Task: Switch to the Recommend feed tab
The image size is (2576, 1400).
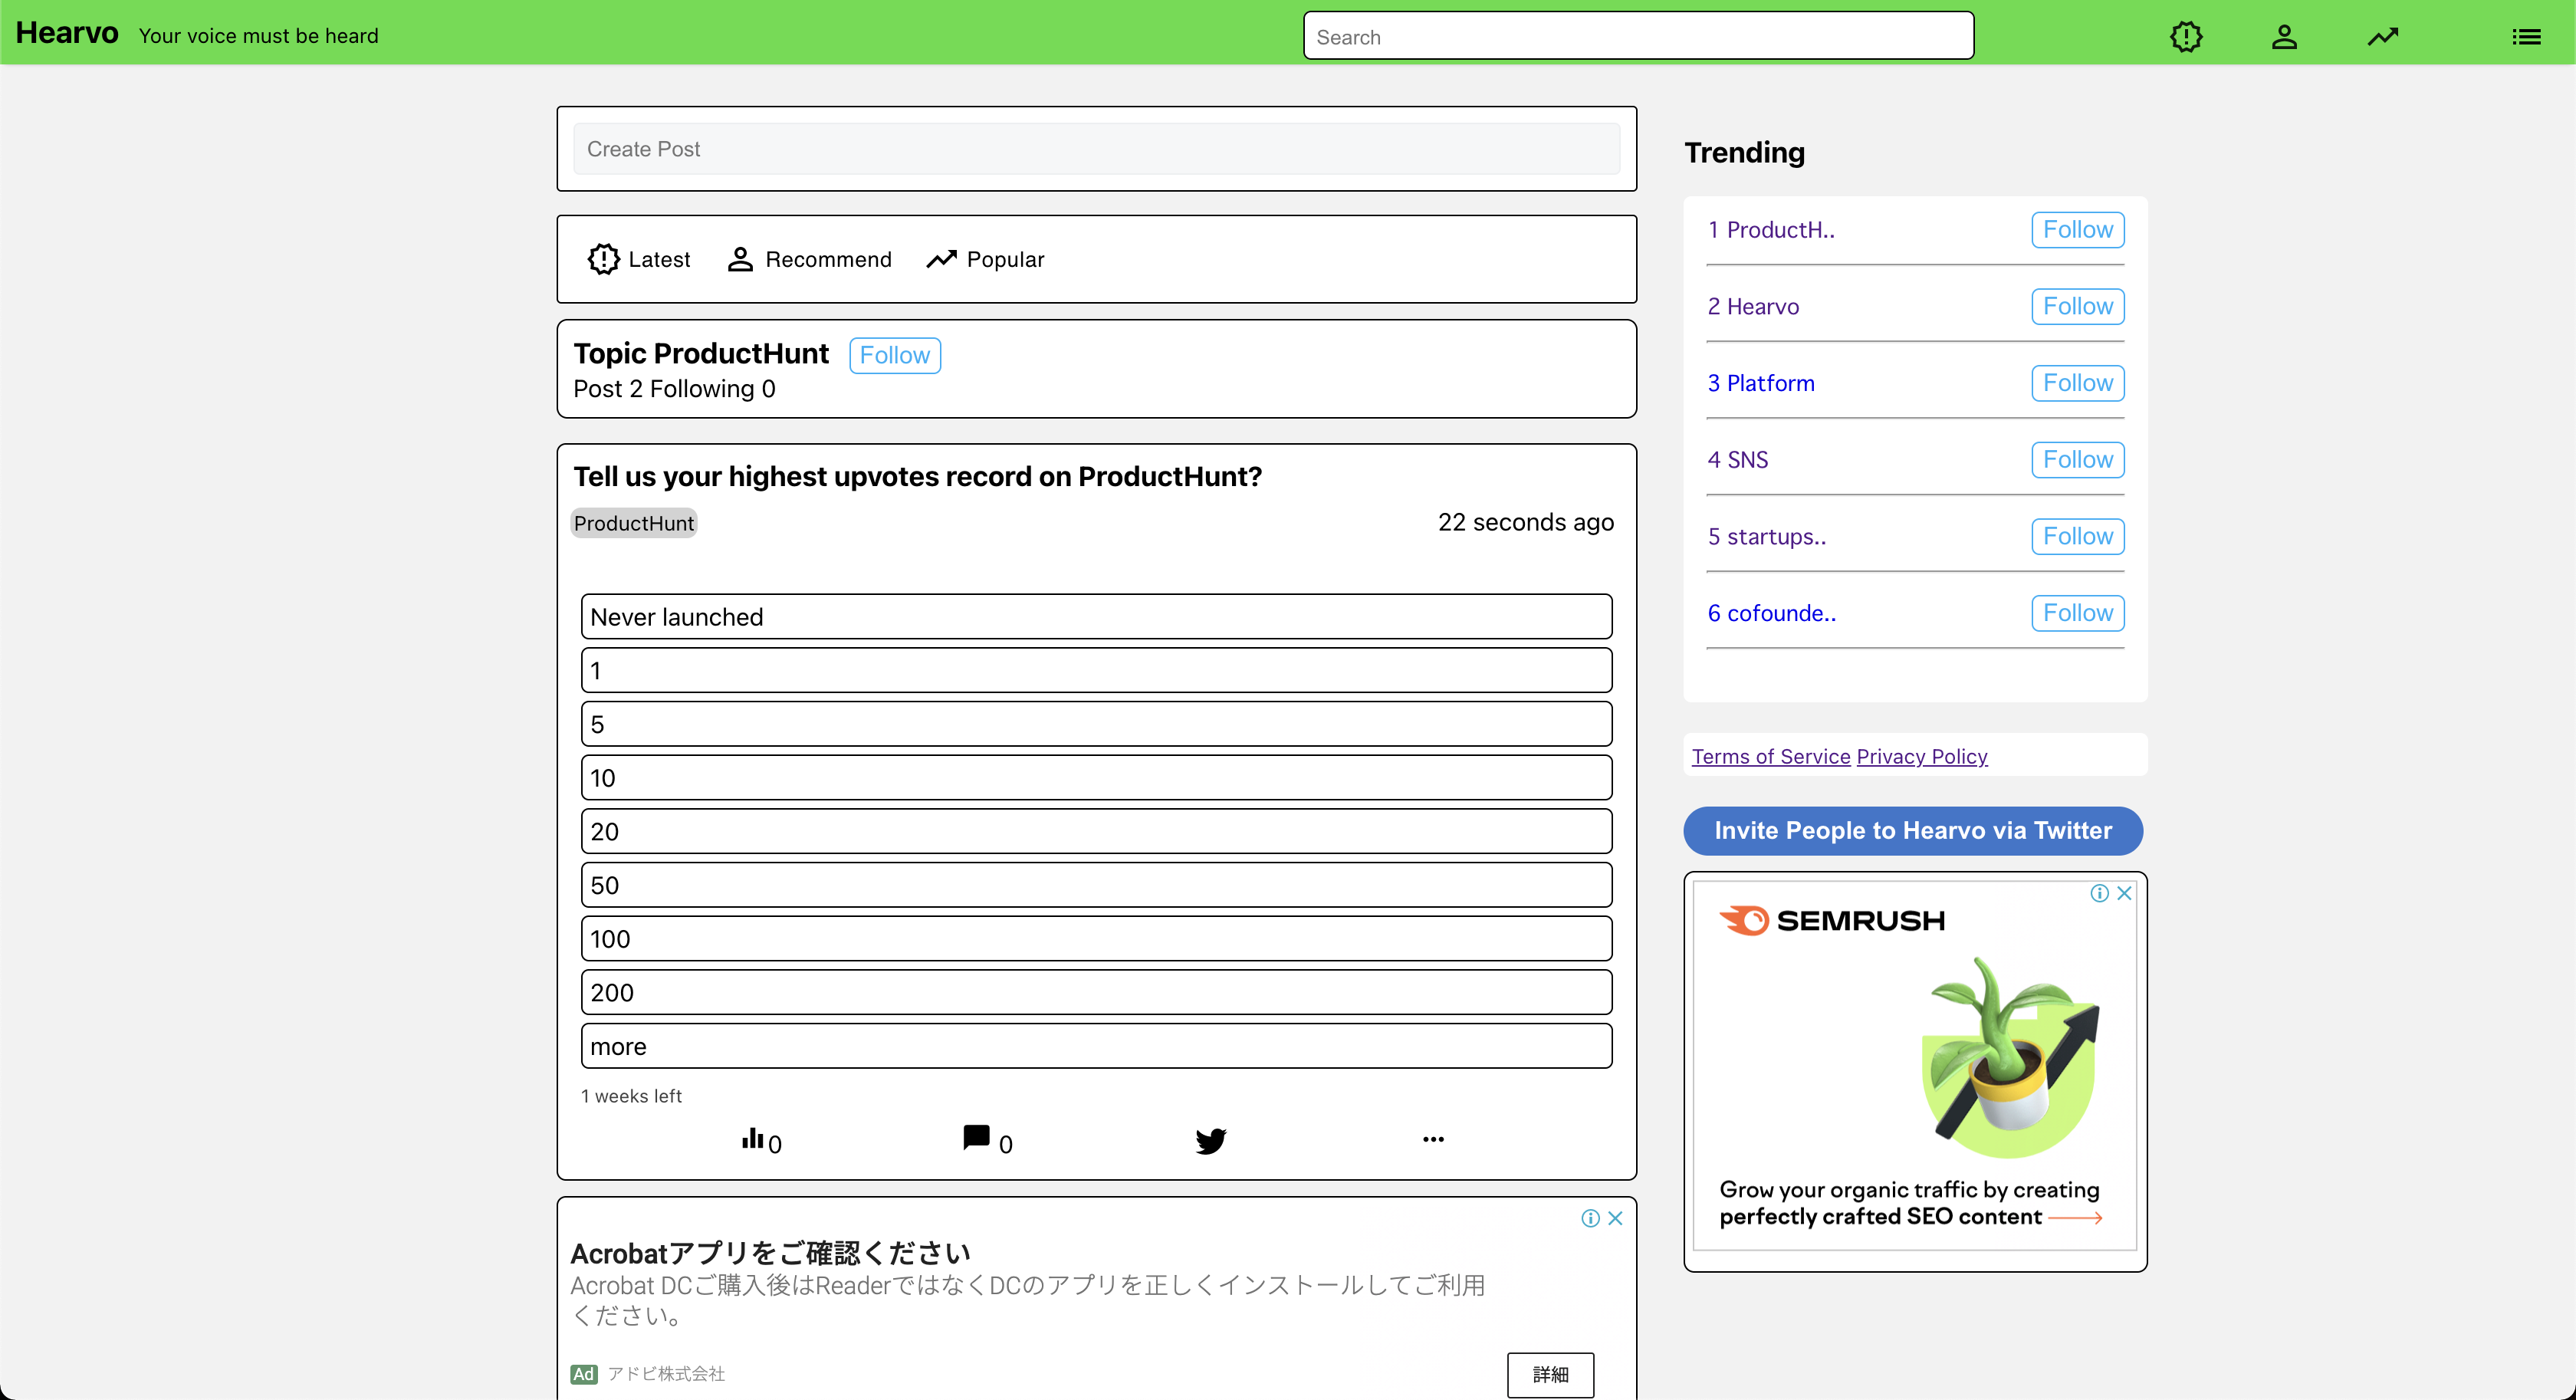Action: 809,260
